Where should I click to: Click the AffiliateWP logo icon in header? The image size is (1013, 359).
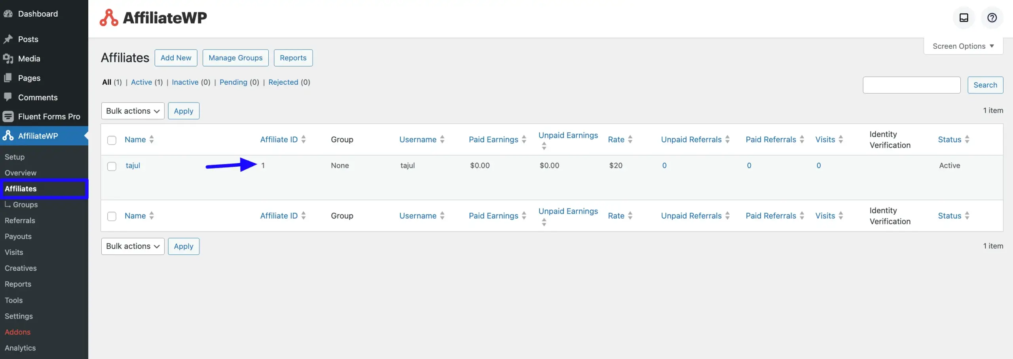click(x=109, y=18)
